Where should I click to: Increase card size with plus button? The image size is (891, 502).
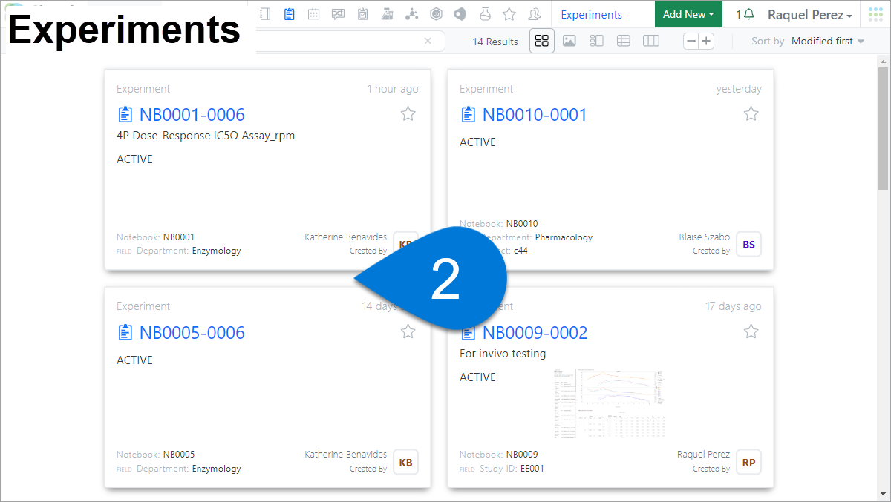click(706, 41)
